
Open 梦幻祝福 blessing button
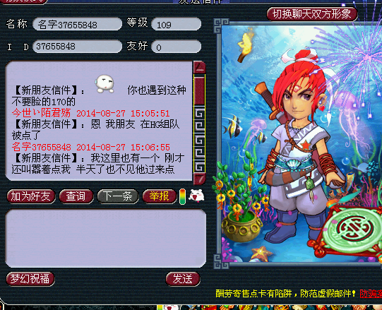30,278
